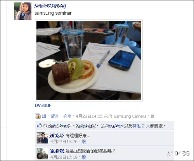Click the thumbs-up likes icon

pyautogui.click(x=39, y=126)
